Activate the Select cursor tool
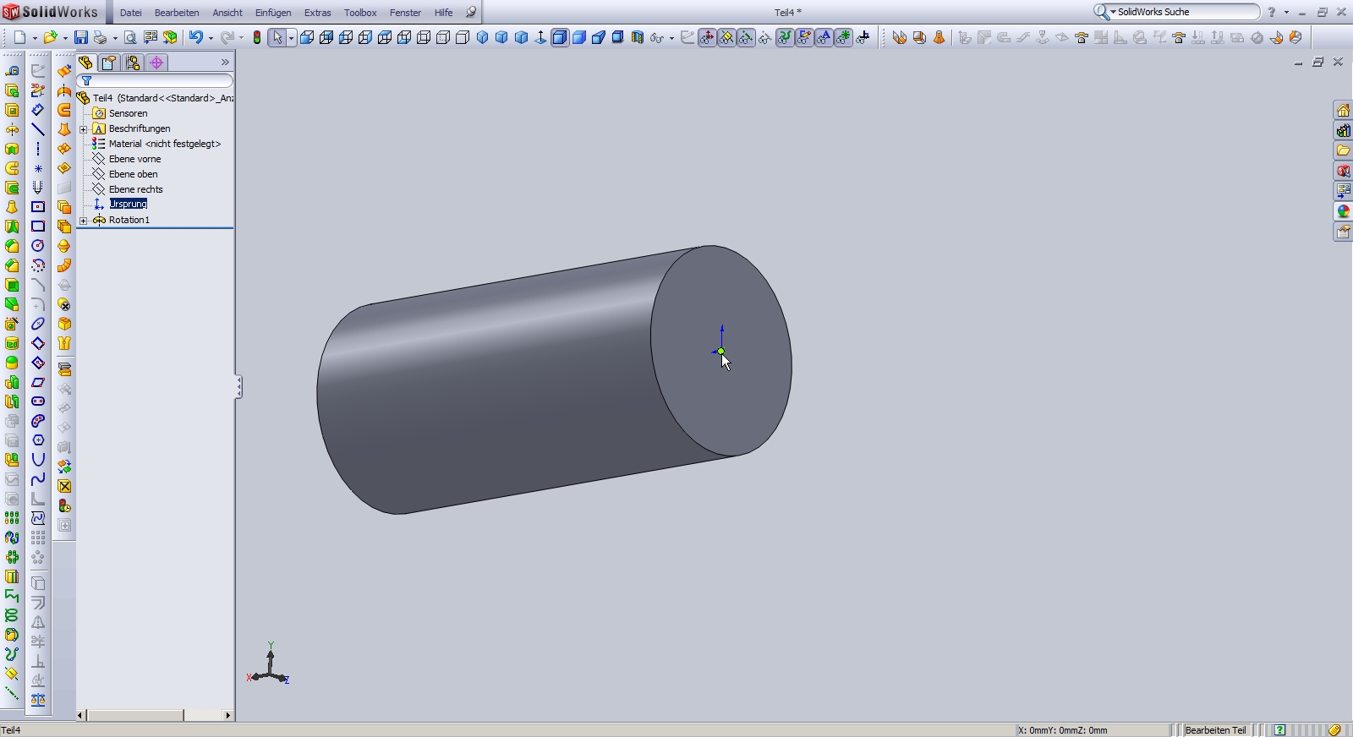Image resolution: width=1353 pixels, height=737 pixels. 277,37
